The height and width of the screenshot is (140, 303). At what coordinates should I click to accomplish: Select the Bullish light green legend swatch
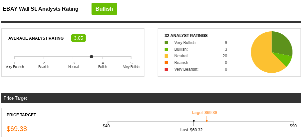coord(166,49)
